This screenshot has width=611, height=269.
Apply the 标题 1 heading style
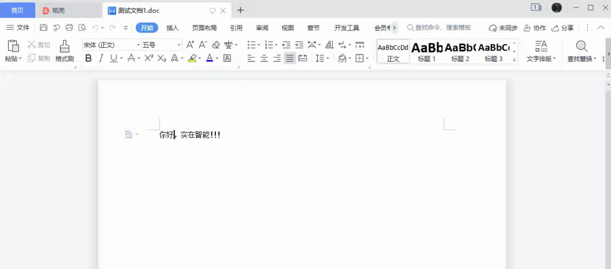(x=427, y=52)
